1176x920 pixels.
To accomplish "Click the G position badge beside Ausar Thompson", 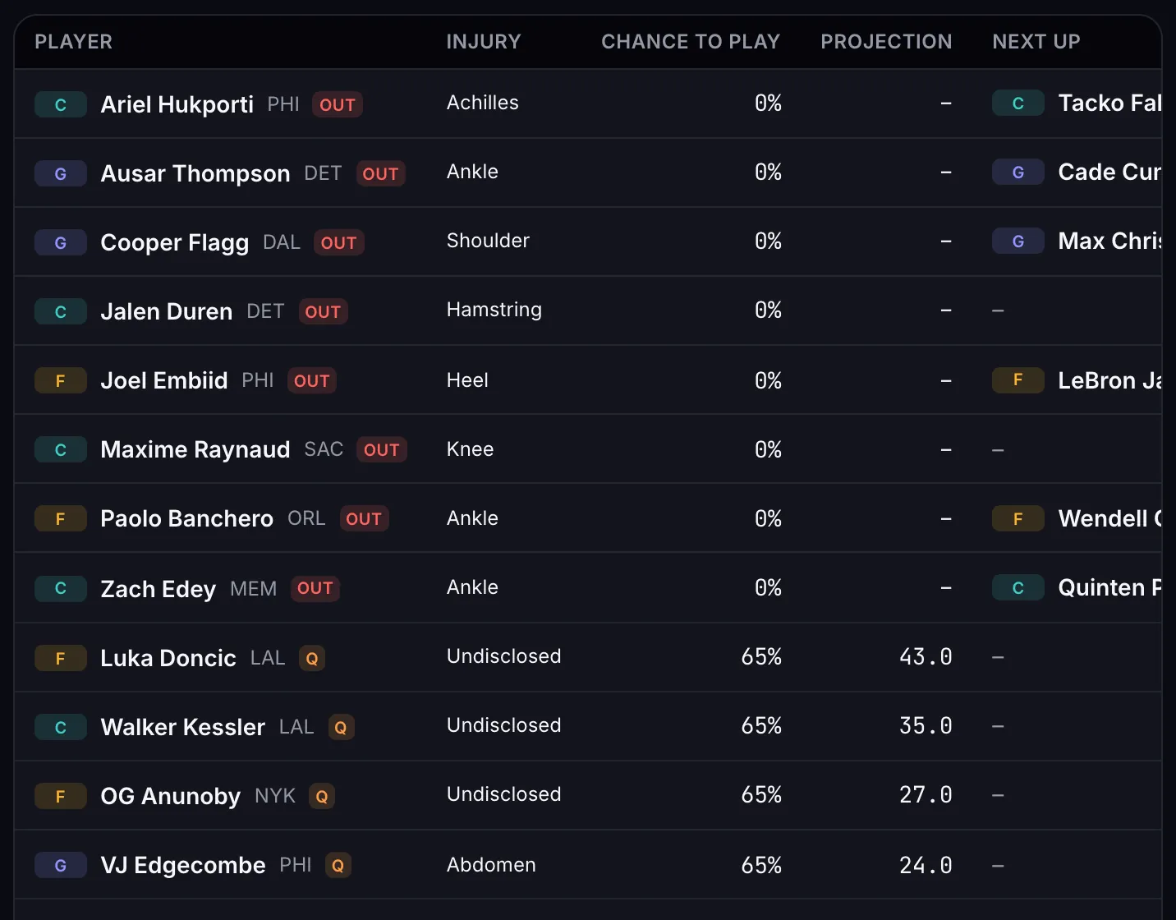I will point(61,174).
